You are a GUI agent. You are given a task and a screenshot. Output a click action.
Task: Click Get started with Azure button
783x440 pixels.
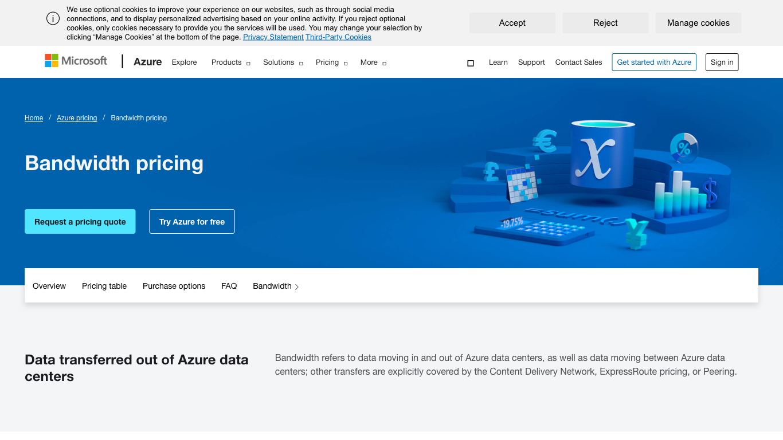[x=654, y=62]
